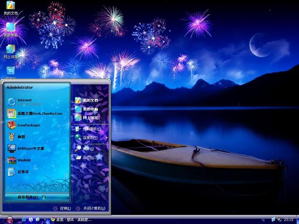Open 桌酷主题 Desk.ZhuoKu.Com entry
The height and width of the screenshot is (224, 299).
[x=35, y=113]
